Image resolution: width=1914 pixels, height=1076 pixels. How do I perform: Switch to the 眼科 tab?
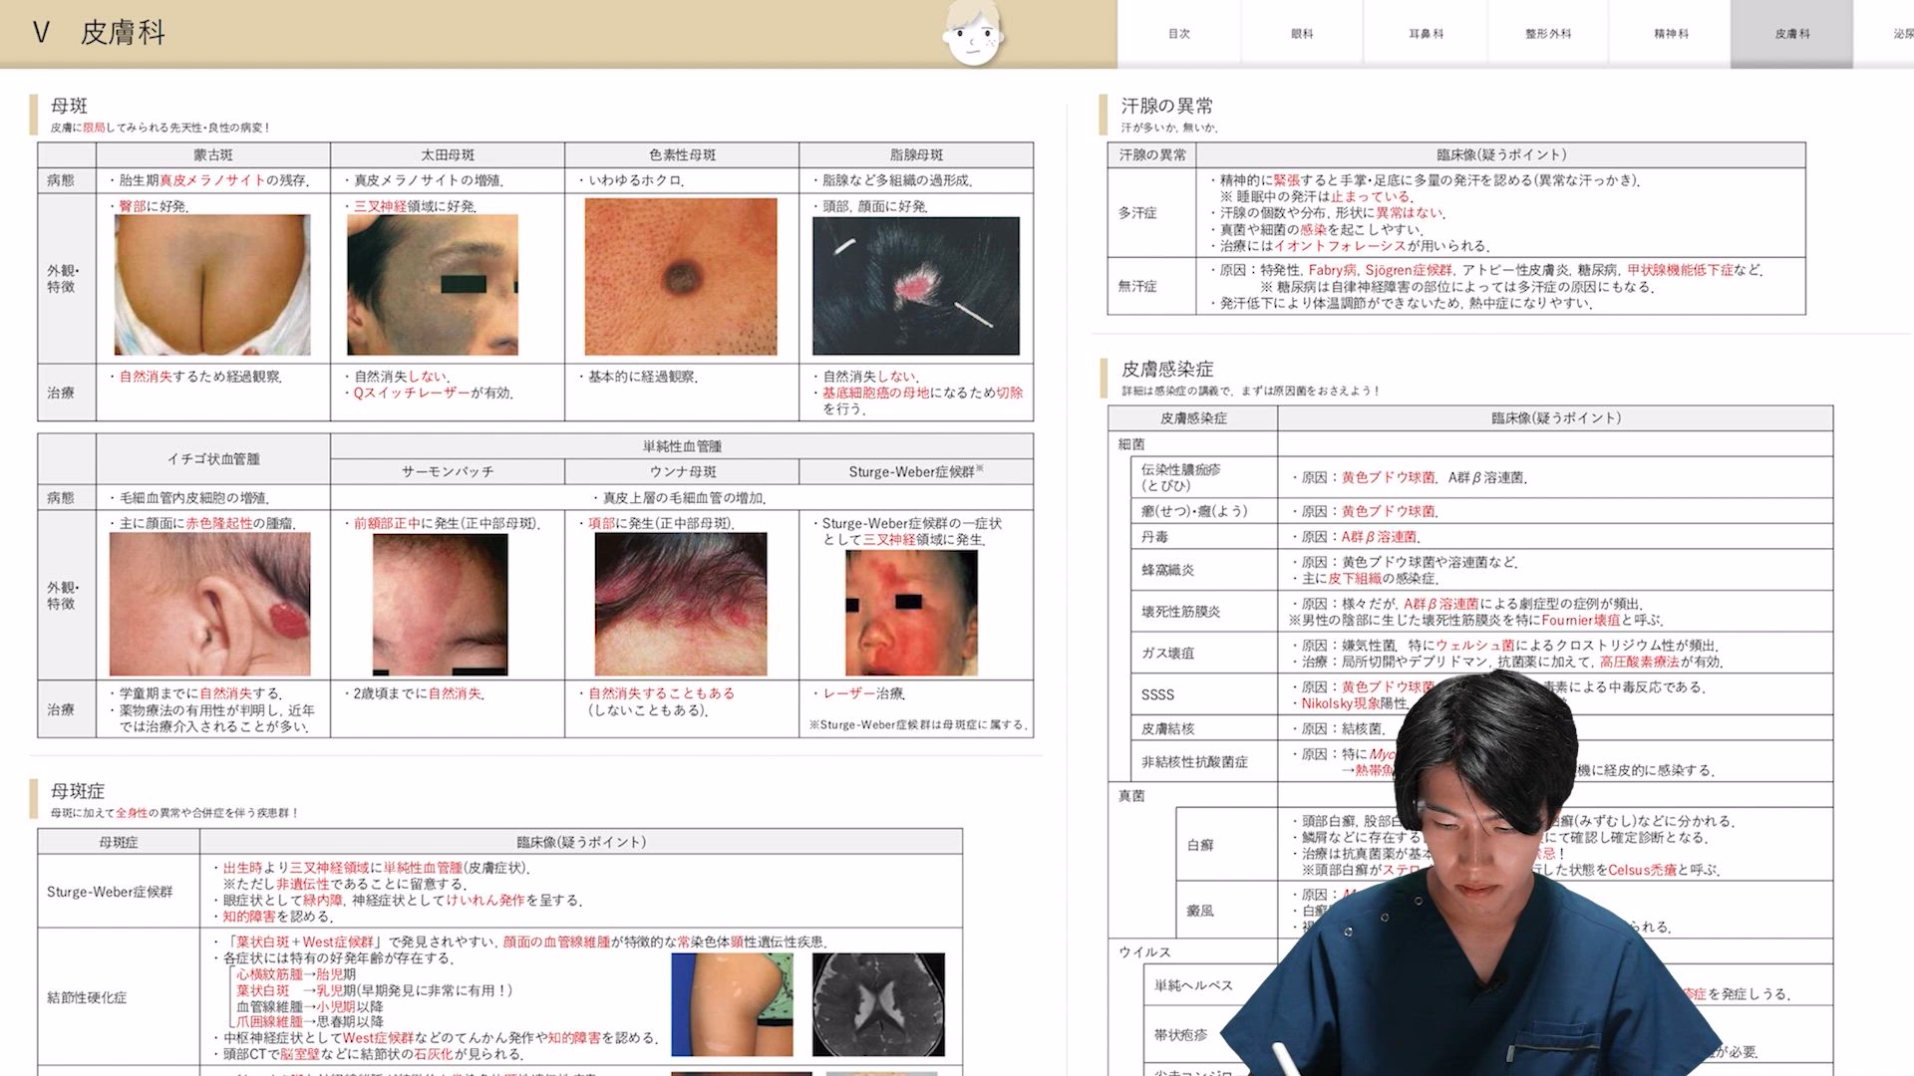point(1301,34)
